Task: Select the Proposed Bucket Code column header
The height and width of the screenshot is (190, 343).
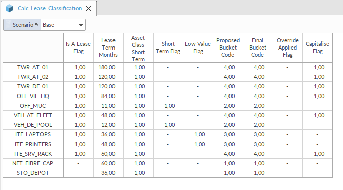Action: point(228,47)
